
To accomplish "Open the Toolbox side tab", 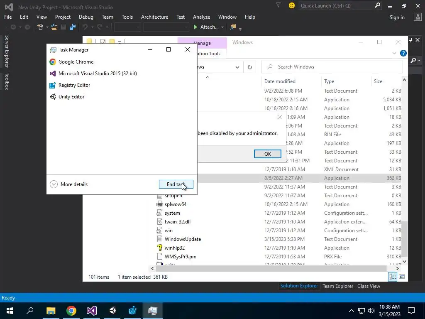I will click(x=7, y=81).
